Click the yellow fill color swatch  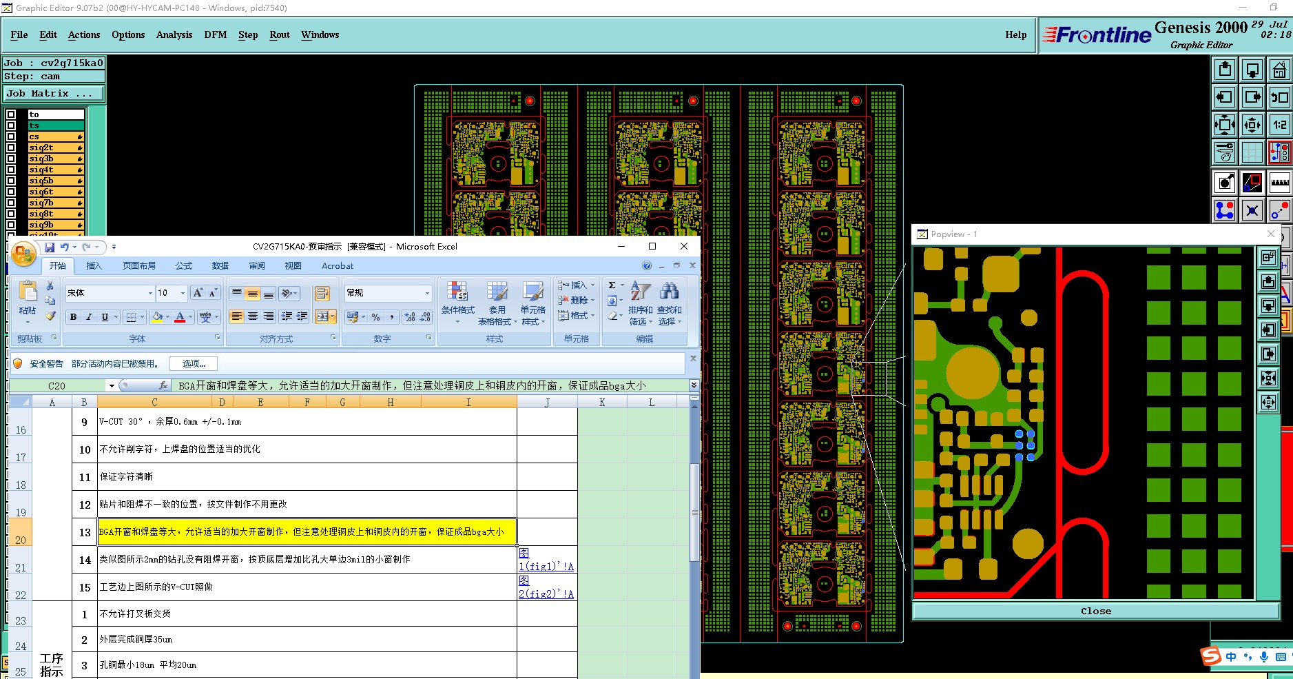tap(157, 316)
